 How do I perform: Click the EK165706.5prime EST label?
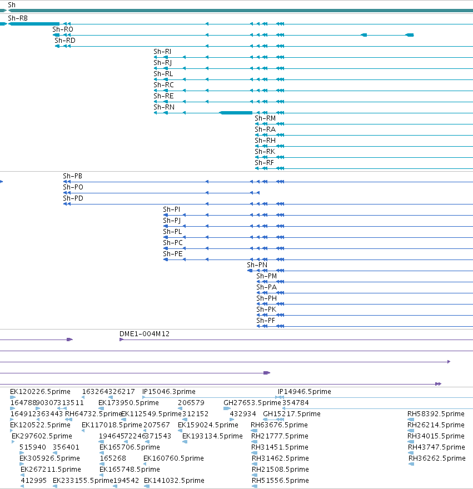[x=130, y=447]
